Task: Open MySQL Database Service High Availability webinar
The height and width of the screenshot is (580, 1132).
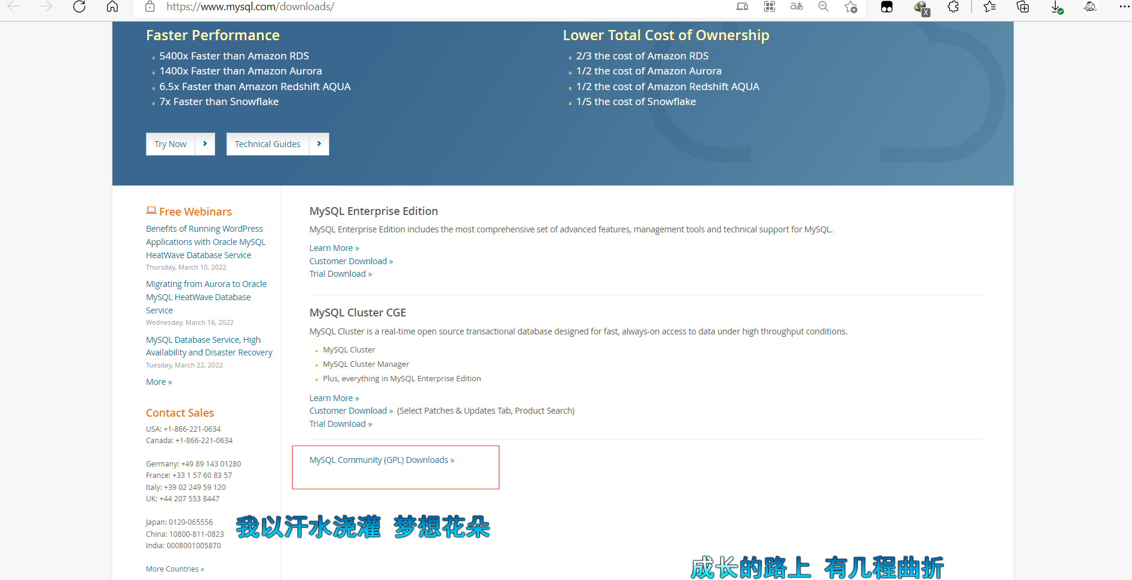Action: (209, 346)
